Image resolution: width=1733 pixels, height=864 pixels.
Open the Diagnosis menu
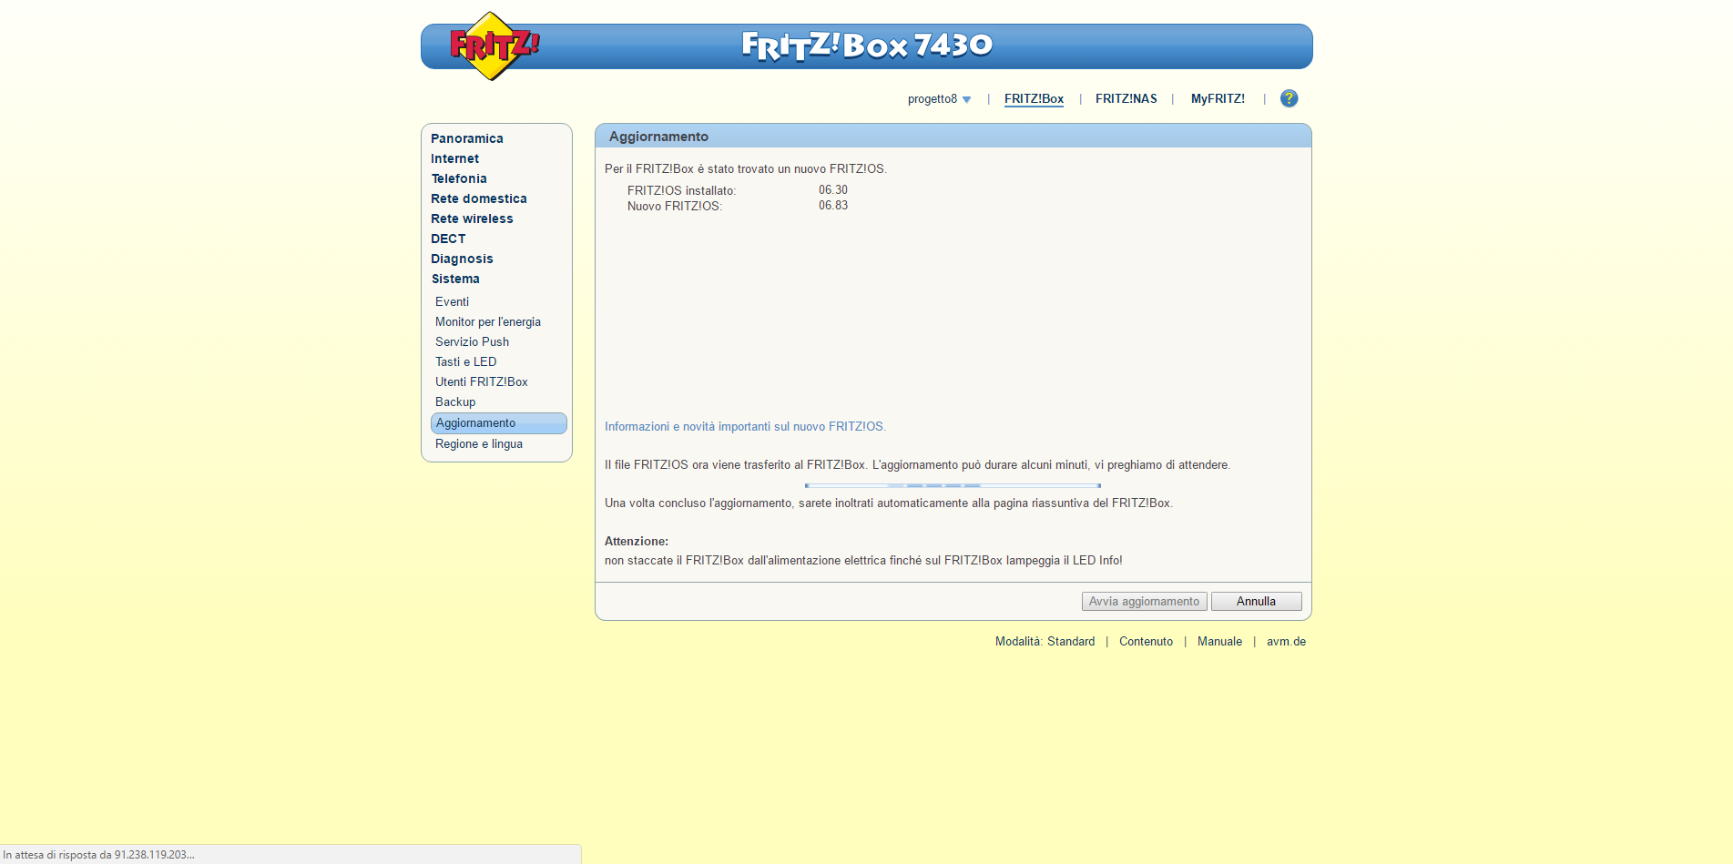pos(462,259)
